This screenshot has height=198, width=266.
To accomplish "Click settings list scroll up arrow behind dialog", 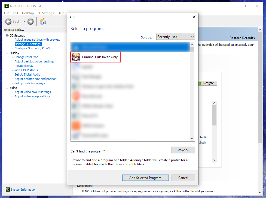I will (215, 103).
